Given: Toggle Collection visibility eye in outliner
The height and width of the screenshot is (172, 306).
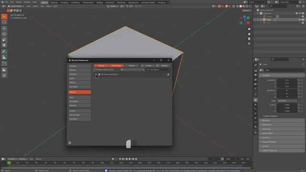Looking at the screenshot, I should click(300, 13).
